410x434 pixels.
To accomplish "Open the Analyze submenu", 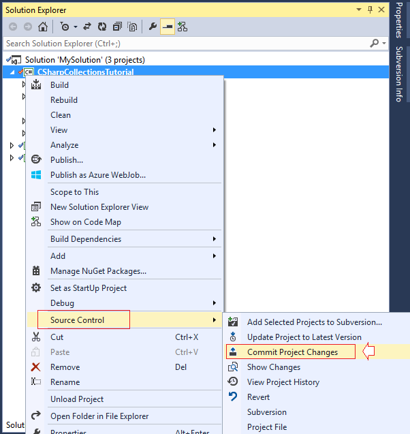I will 125,144.
